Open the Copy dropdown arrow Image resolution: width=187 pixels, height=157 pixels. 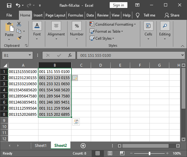[24, 31]
